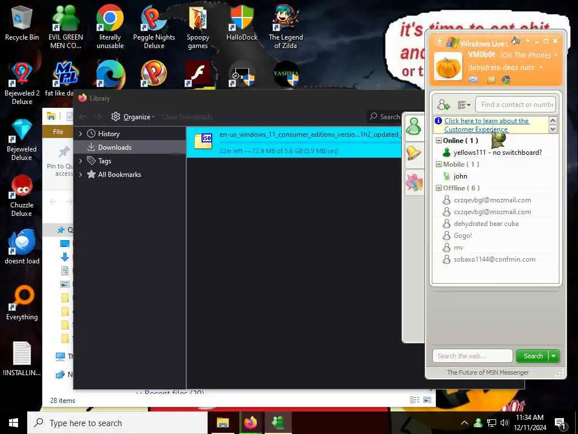The height and width of the screenshot is (434, 578).
Task: Select the pink butterfly tab on Messenger's side strip
Action: 414,182
